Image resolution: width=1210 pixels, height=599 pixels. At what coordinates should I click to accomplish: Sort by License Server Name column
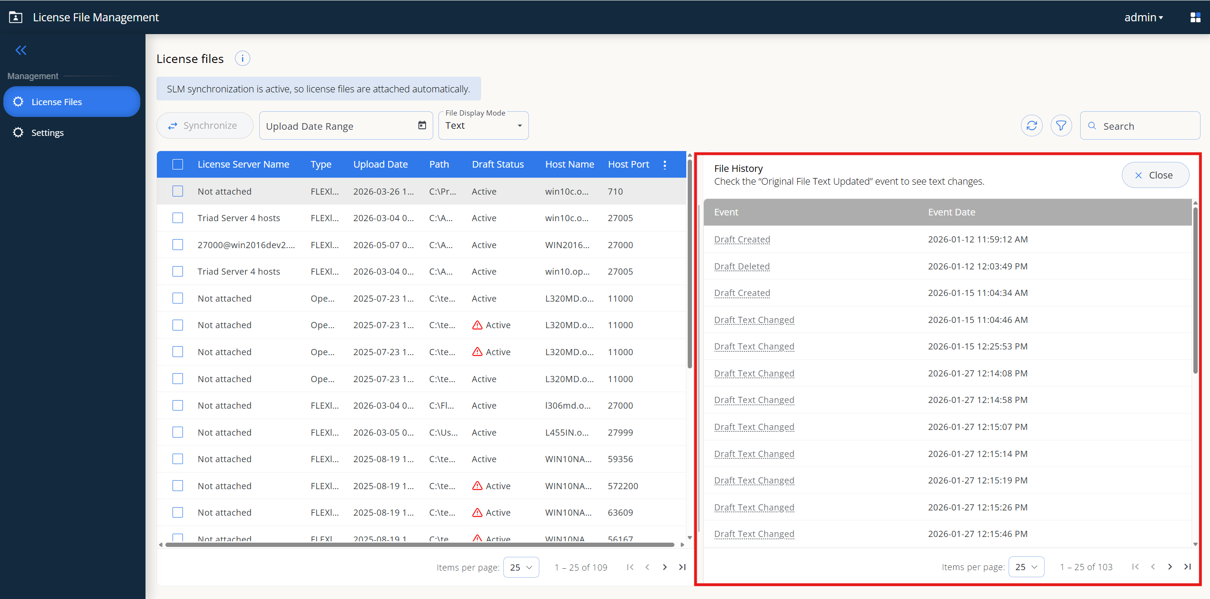(243, 164)
